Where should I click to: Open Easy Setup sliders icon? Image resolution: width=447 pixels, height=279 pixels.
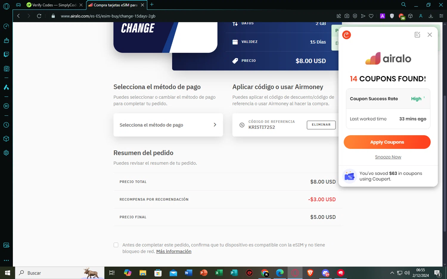click(x=441, y=16)
